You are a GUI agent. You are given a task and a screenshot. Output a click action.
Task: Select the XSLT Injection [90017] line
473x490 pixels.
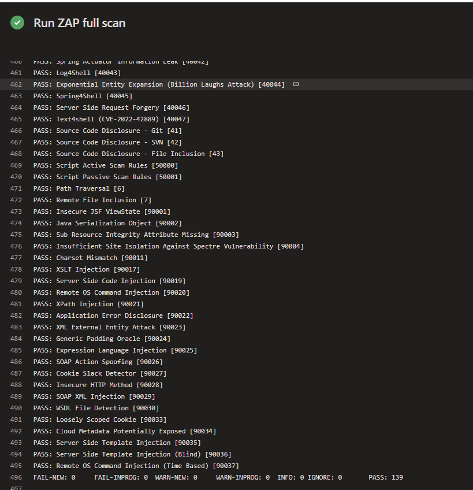click(87, 269)
